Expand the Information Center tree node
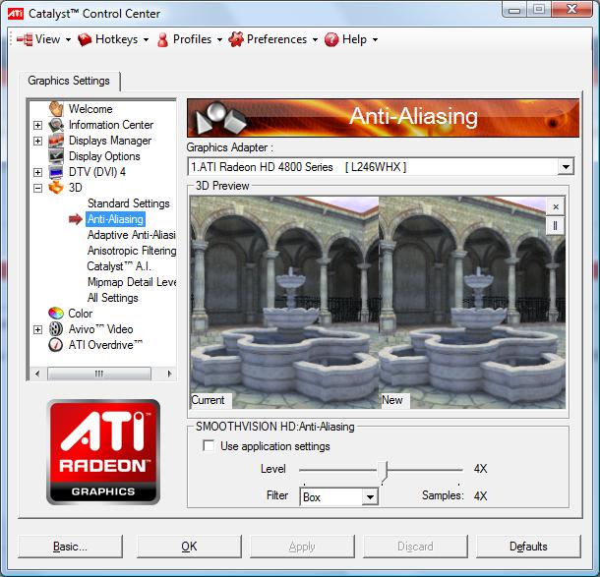Screen dimensions: 600x577 pyautogui.click(x=37, y=125)
